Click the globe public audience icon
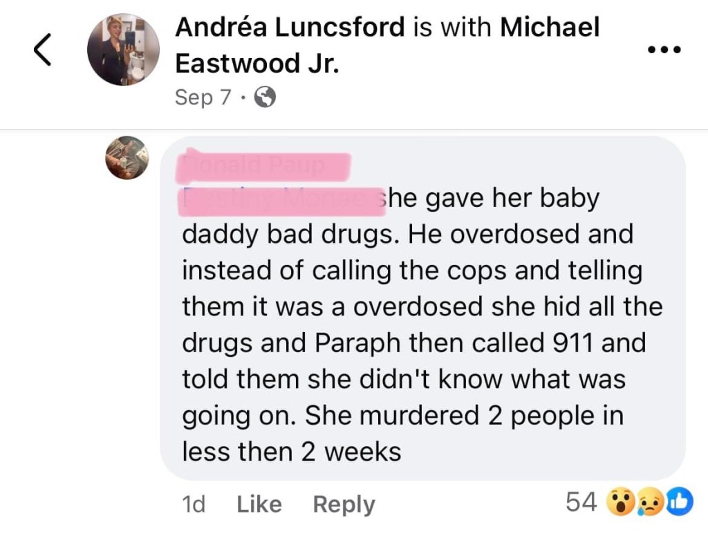The width and height of the screenshot is (708, 534). tap(265, 97)
